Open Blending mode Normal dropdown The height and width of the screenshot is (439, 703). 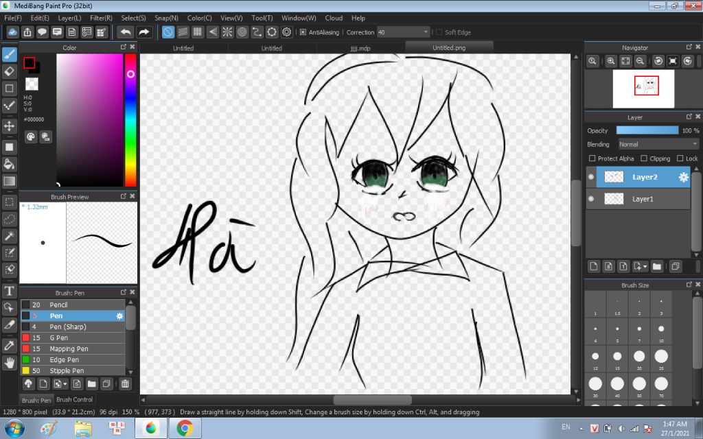658,144
